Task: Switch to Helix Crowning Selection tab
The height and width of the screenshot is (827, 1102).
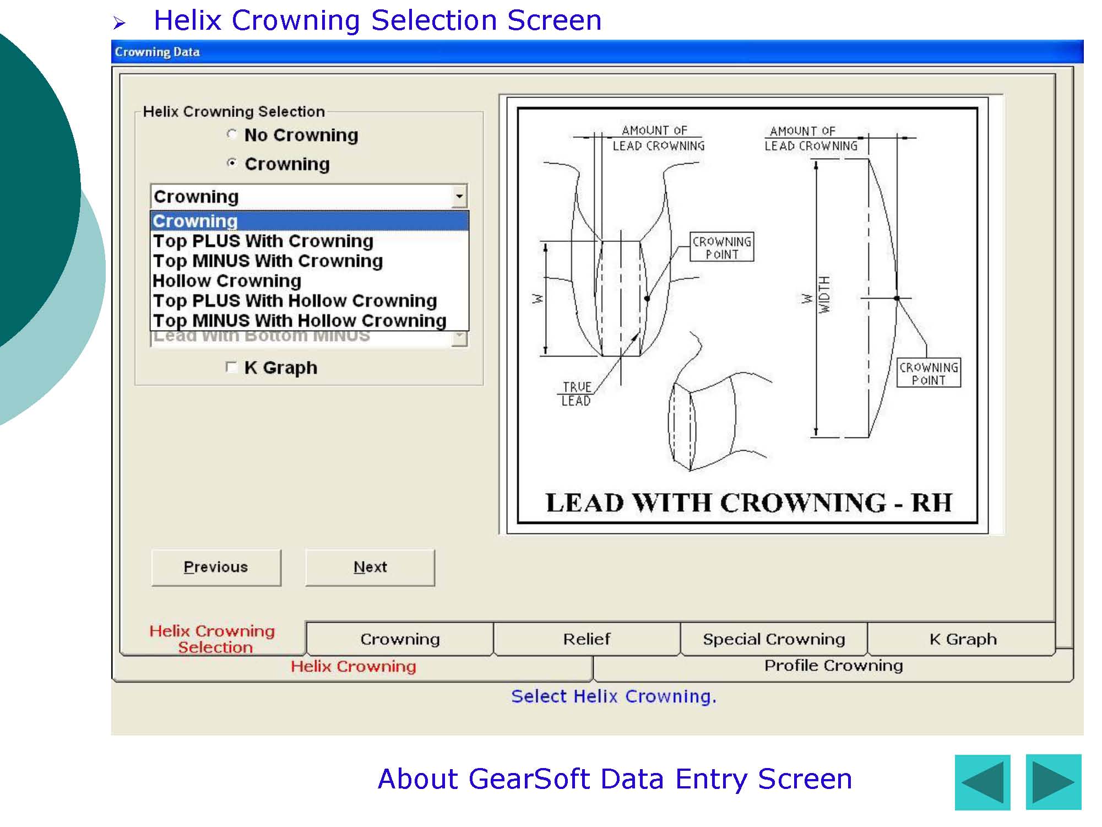Action: (213, 639)
